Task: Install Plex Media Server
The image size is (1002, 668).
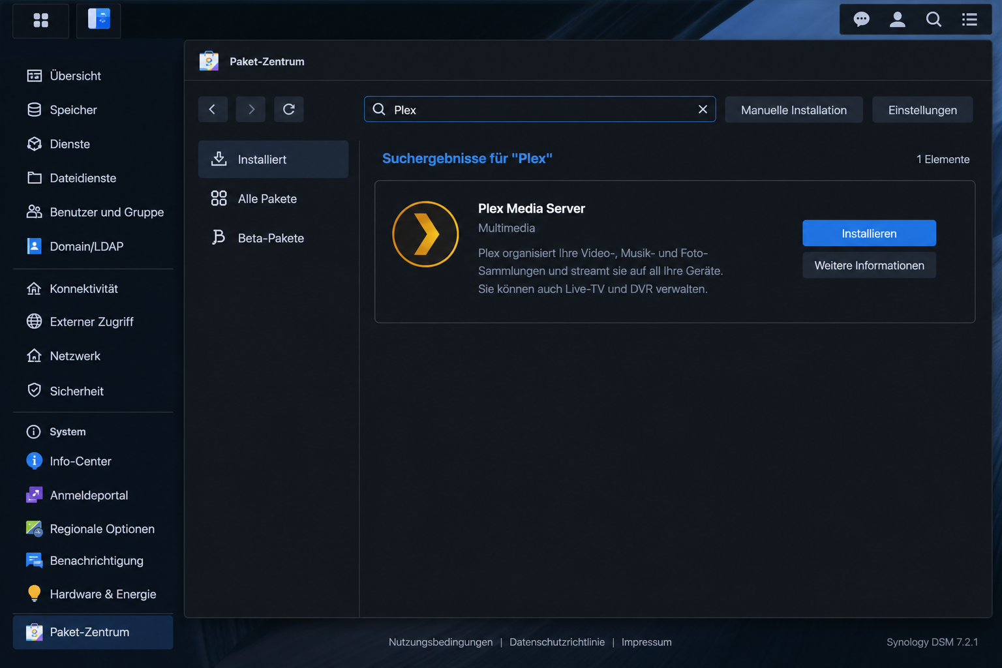Action: 869,234
